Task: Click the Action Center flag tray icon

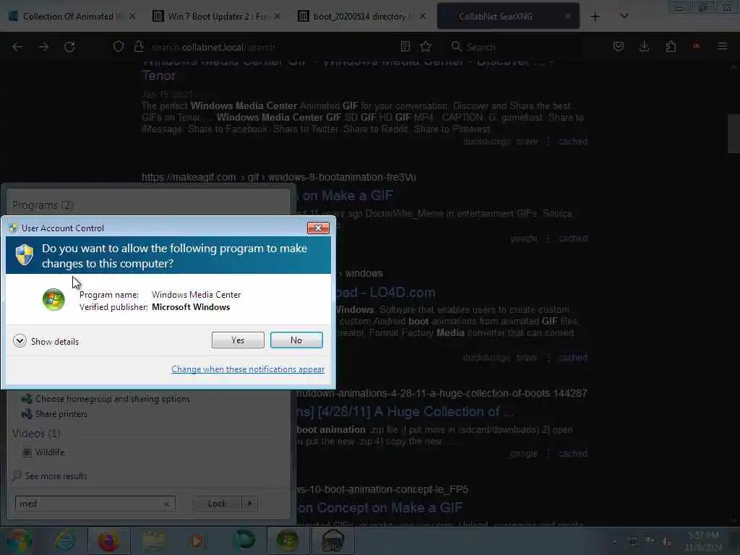Action: point(650,541)
